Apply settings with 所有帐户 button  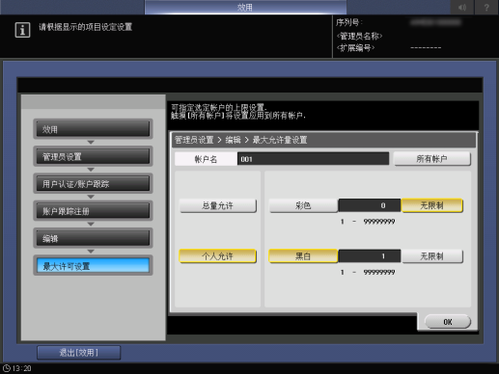(431, 159)
